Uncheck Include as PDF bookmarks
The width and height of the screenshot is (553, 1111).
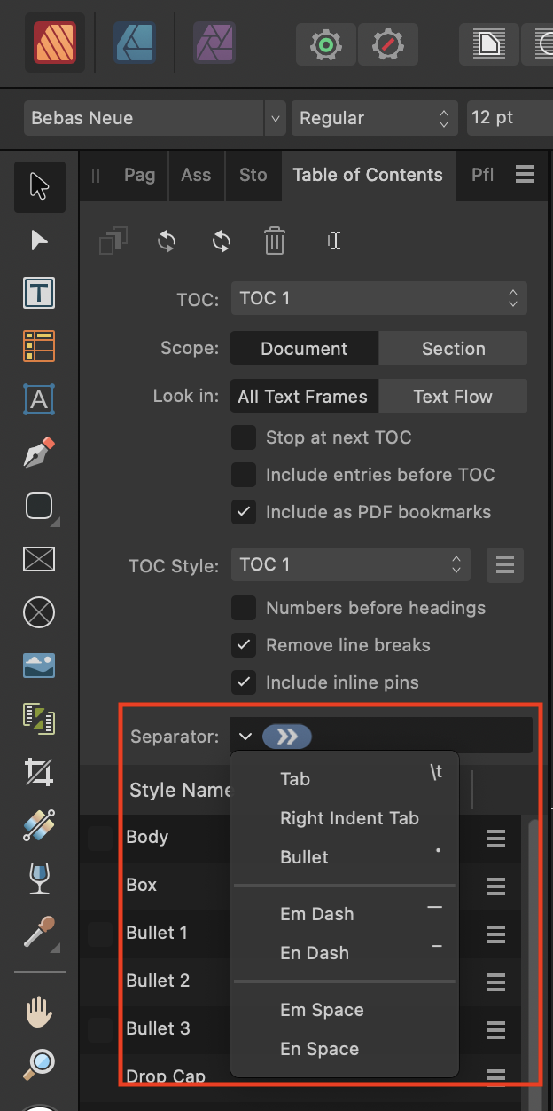coord(244,512)
